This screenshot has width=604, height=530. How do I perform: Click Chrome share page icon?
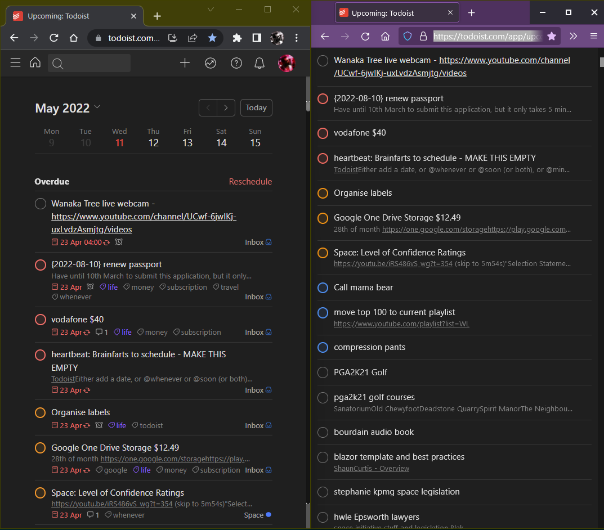193,38
